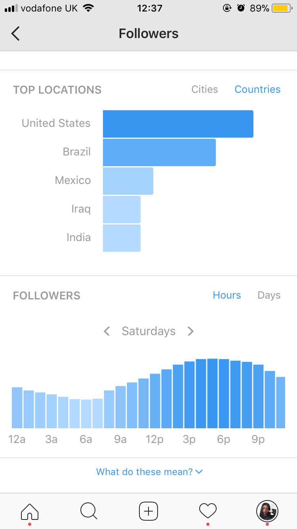
Task: Switch followers chart to Days
Action: tap(269, 295)
